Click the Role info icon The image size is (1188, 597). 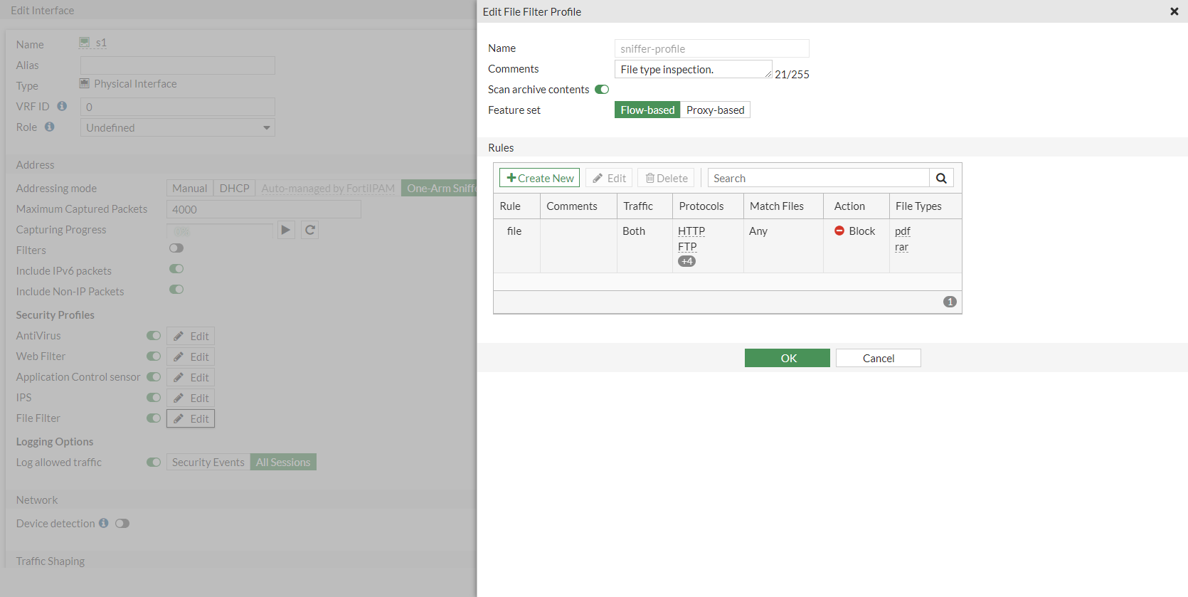tap(49, 127)
